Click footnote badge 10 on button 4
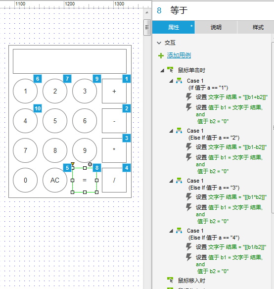This screenshot has height=289, width=274. (x=38, y=108)
